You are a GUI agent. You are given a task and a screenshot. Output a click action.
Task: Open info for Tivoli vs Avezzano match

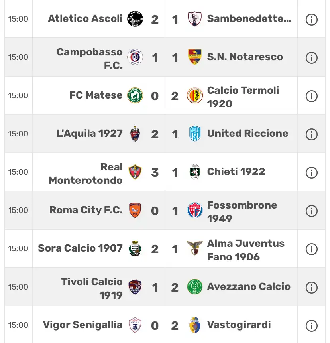point(311,288)
